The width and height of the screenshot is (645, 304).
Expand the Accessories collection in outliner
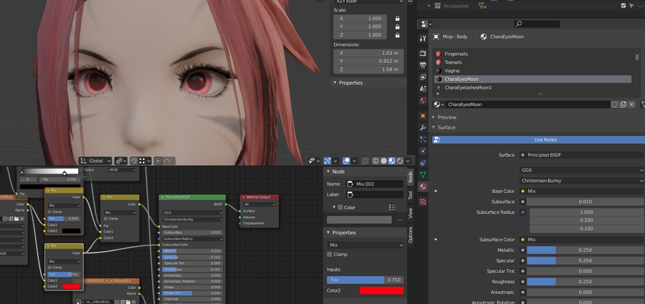click(x=429, y=6)
